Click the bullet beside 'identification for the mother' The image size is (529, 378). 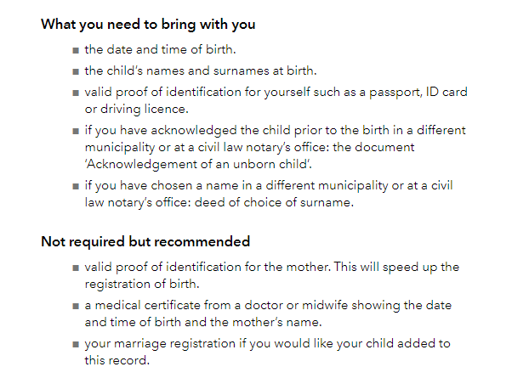coord(76,268)
